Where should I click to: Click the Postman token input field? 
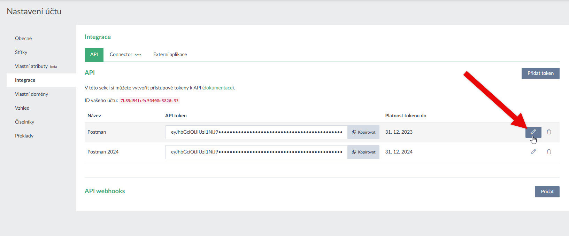[256, 132]
